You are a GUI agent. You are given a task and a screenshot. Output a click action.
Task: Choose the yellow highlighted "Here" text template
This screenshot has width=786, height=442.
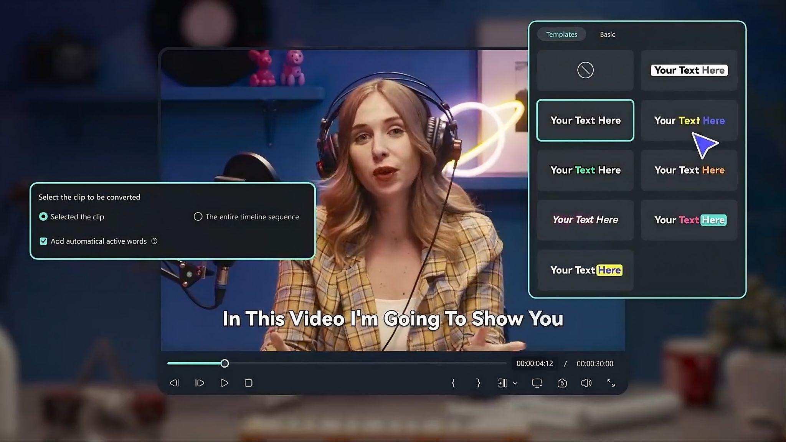585,270
